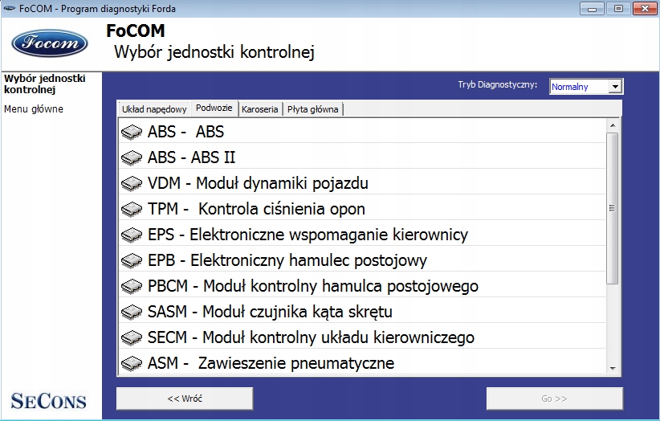Select SECM - Moduł kontrolny układu kierowniczego
Image resolution: width=660 pixels, height=421 pixels.
[311, 337]
